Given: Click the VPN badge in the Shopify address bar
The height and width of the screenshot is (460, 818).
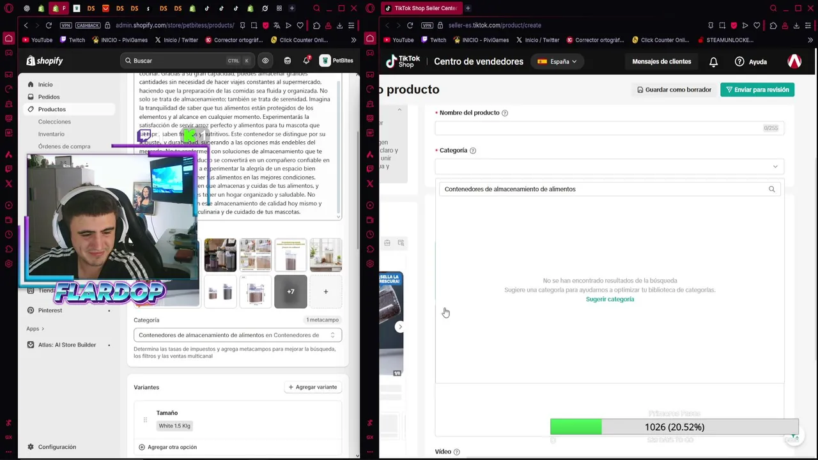Looking at the screenshot, I should pos(65,26).
